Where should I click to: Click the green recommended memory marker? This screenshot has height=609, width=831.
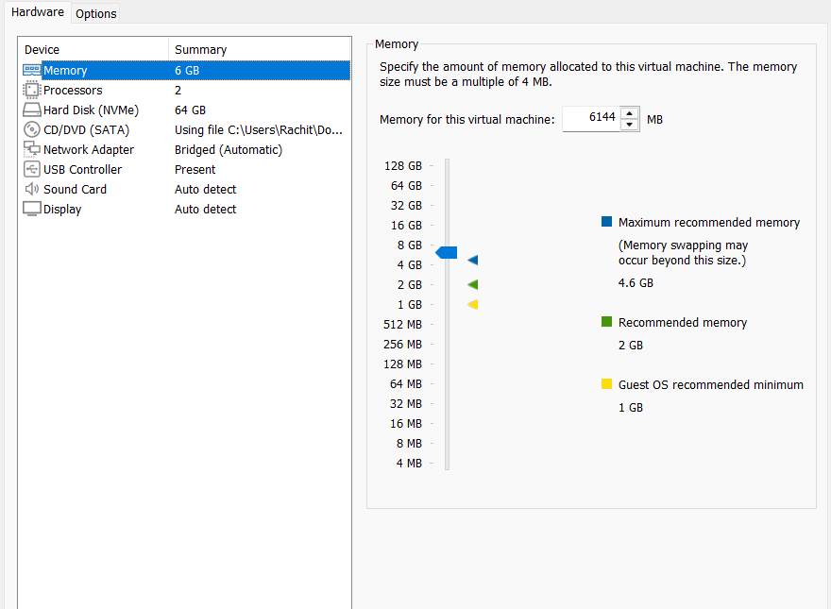click(x=473, y=284)
